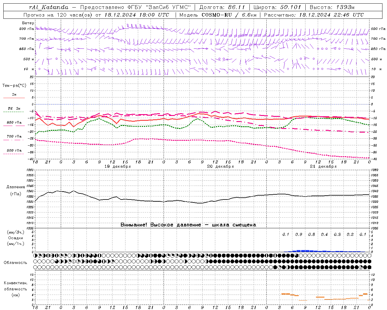This screenshot has width=387, height=310.
Task: Click the (мм/1ч.) precipitation unit label
Action: coord(16,244)
